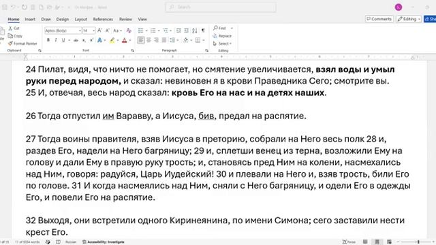Image resolution: width=436 pixels, height=245 pixels.
Task: Switch to Print Layout view
Action: (x=377, y=242)
